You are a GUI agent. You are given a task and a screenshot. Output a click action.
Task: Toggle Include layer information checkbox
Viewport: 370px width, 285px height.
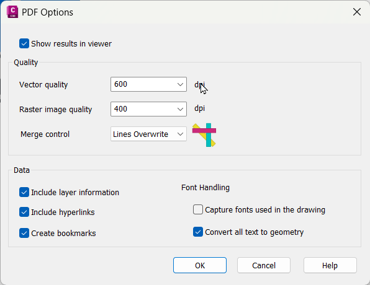(24, 192)
